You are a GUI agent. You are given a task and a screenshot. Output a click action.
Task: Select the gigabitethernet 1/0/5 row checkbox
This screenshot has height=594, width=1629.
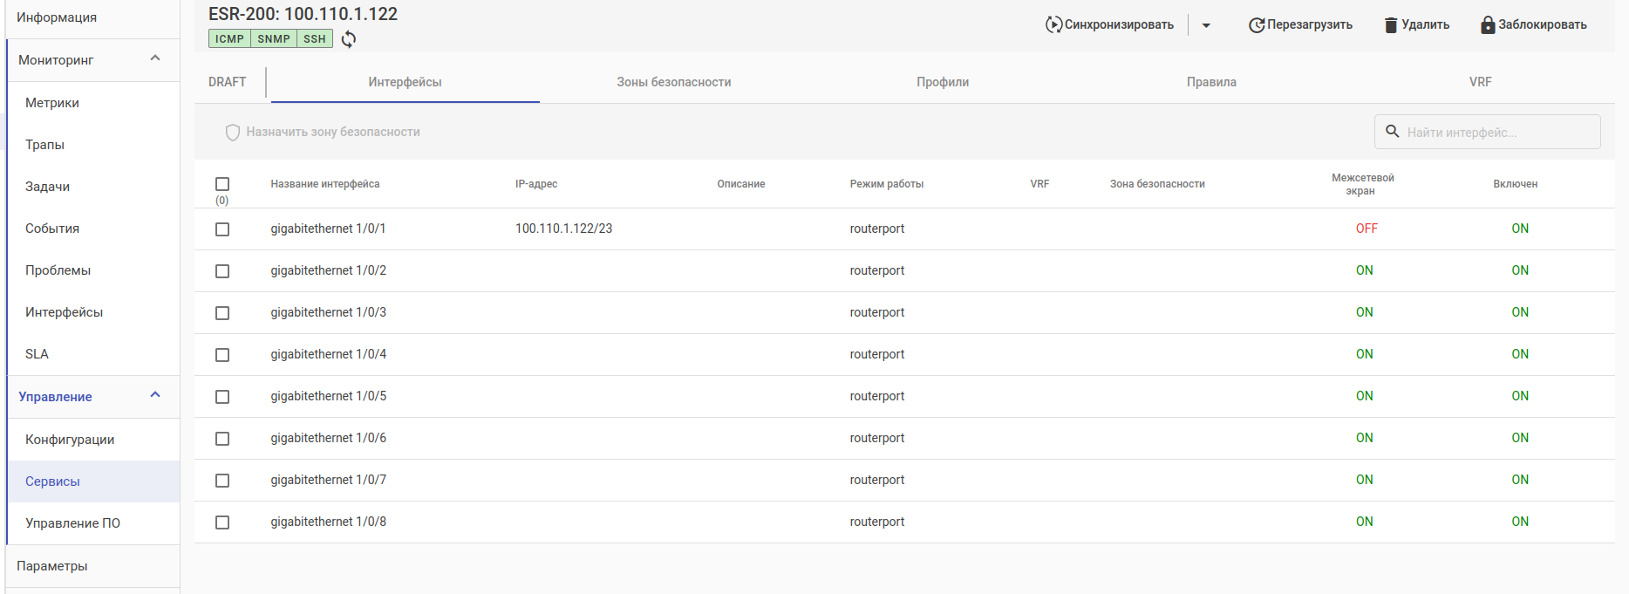222,397
